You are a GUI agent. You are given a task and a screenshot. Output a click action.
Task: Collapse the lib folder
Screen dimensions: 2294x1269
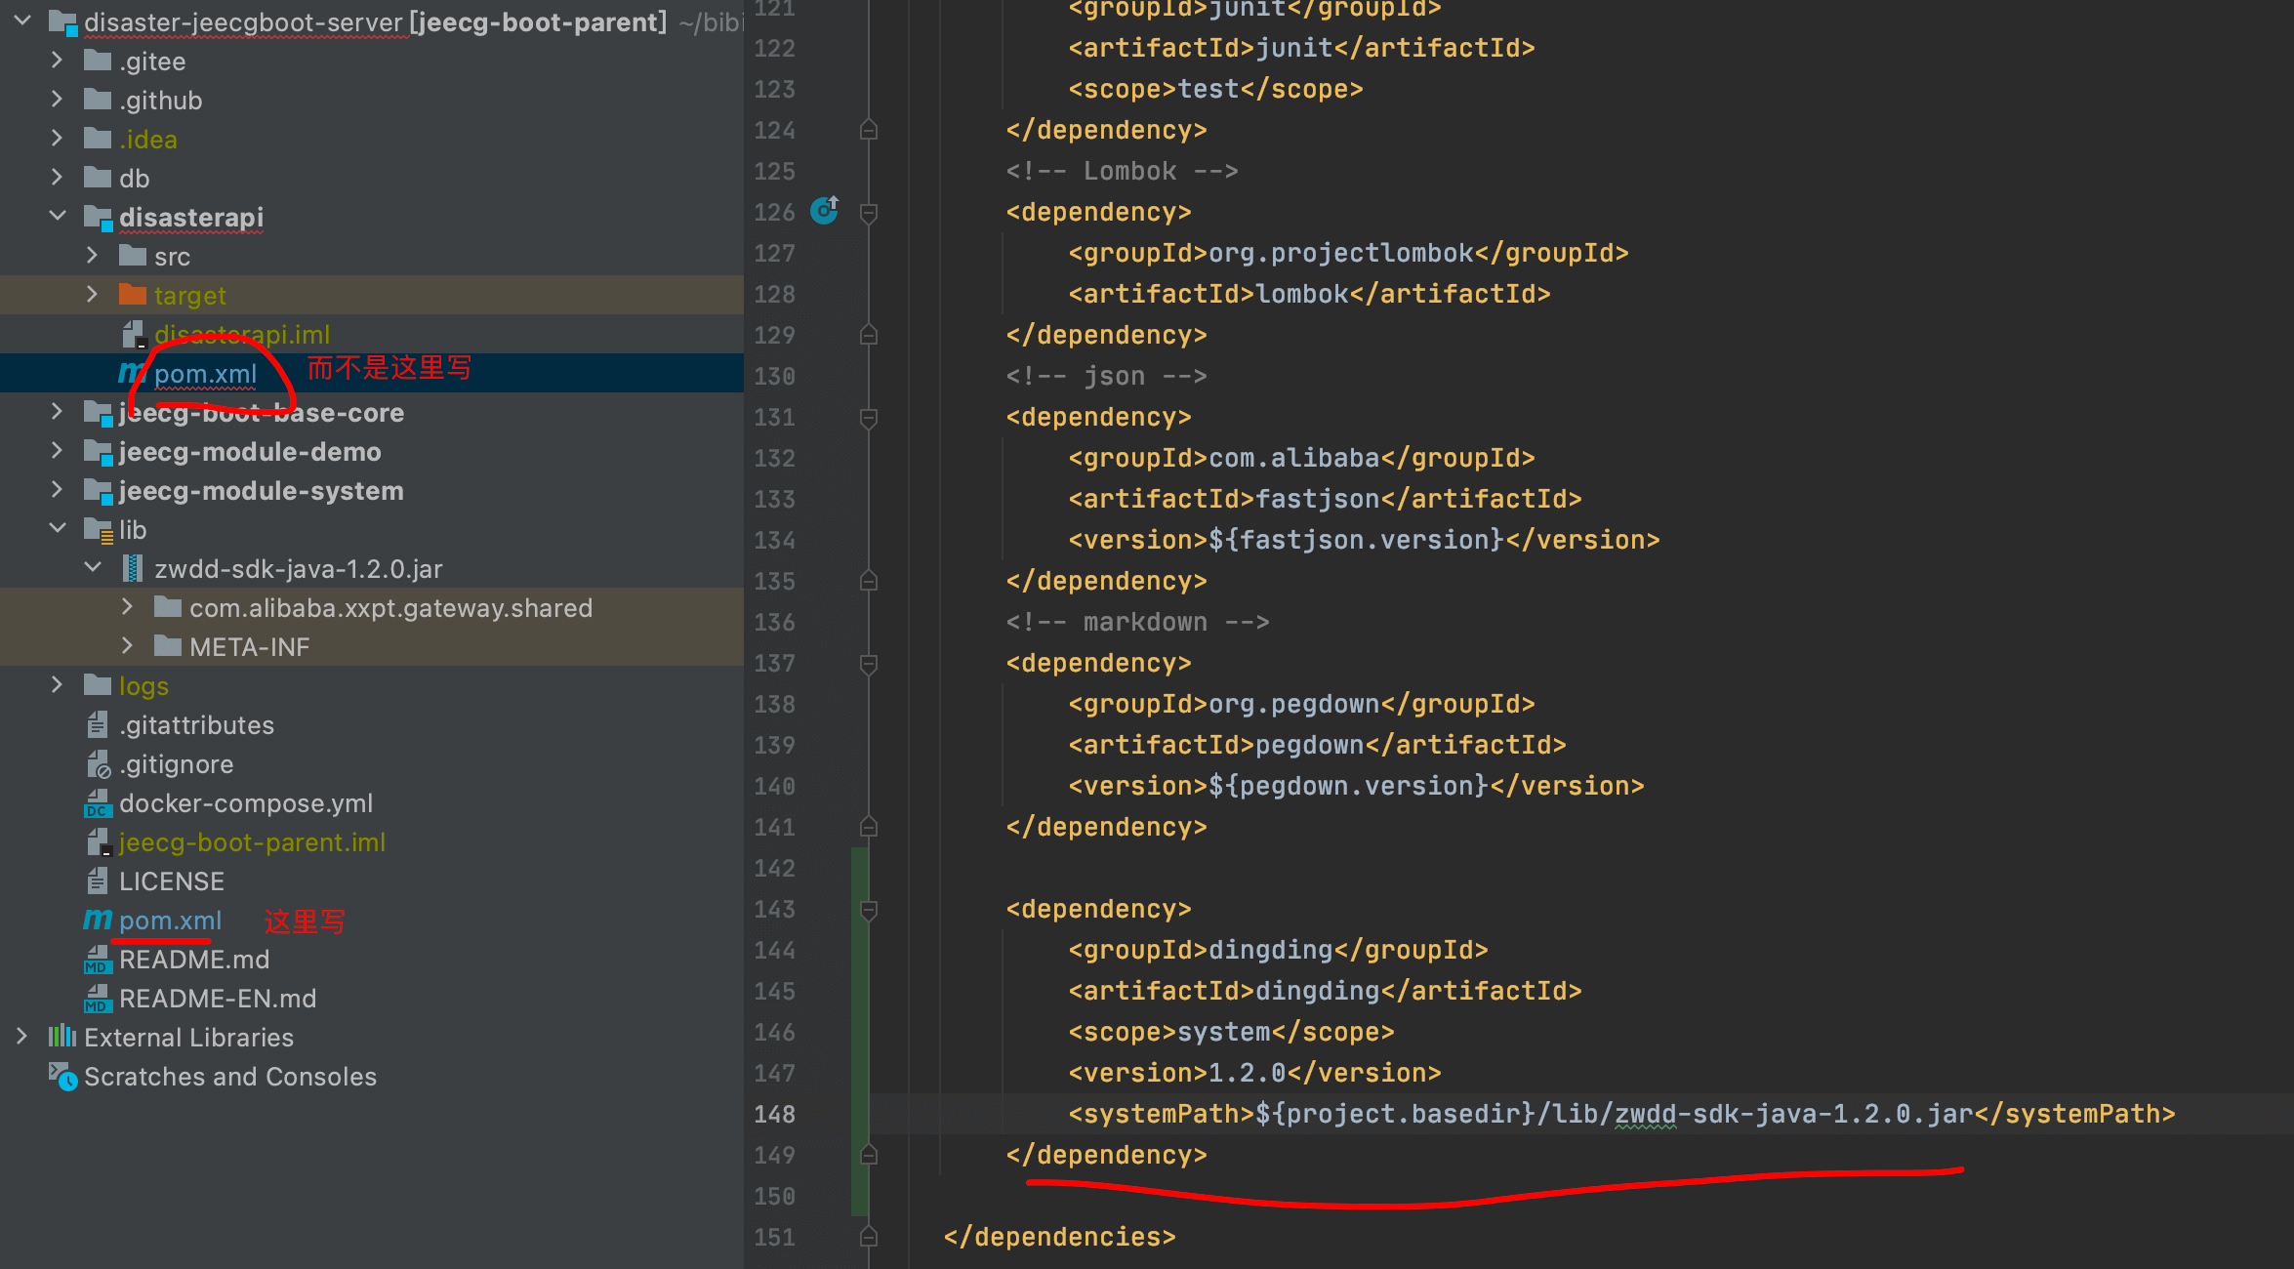(x=58, y=529)
